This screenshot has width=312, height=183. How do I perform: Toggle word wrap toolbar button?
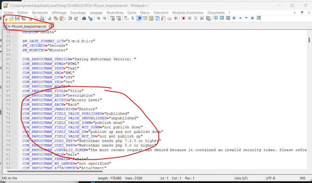pos(126,18)
